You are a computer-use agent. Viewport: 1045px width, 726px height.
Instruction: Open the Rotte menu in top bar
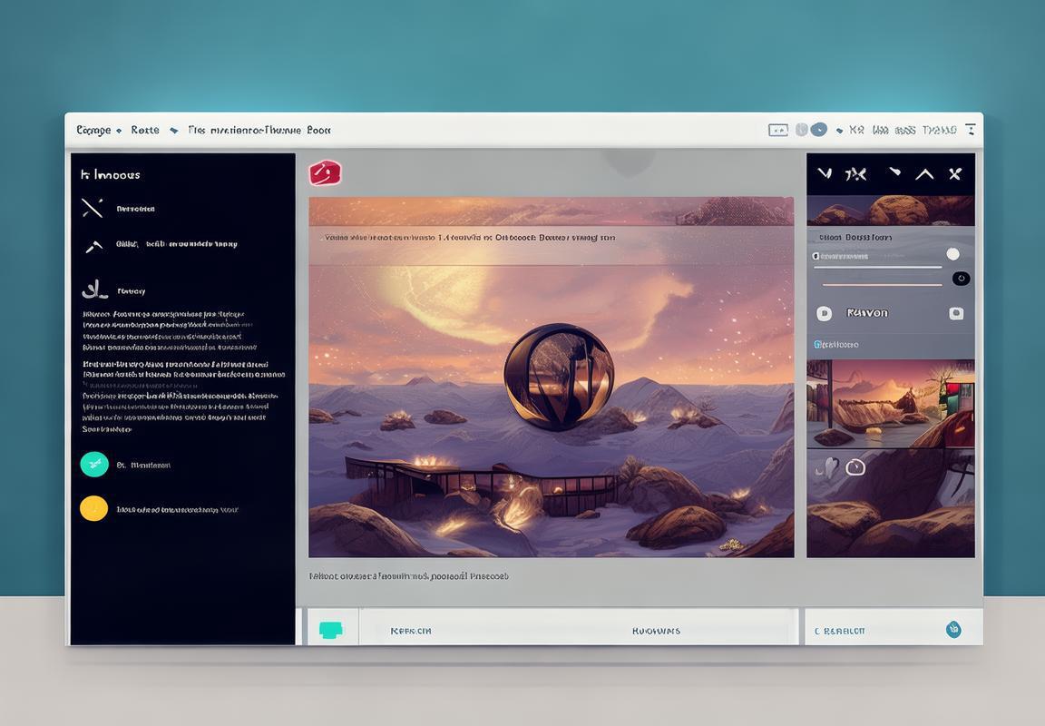point(145,130)
